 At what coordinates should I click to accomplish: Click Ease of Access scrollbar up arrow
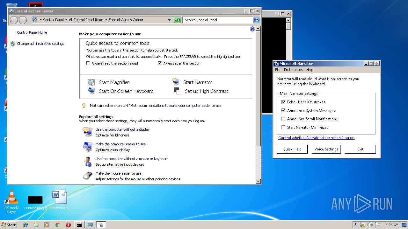(x=258, y=29)
